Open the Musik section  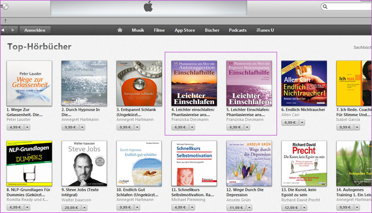(138, 30)
